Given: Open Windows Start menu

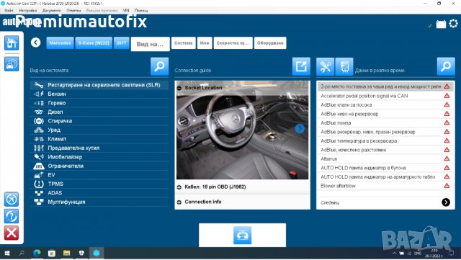Looking at the screenshot, I should (x=7, y=254).
